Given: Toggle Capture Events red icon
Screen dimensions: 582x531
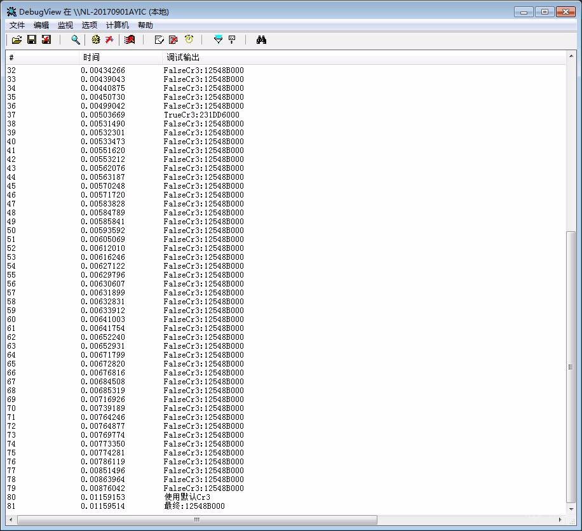Looking at the screenshot, I should click(x=130, y=40).
